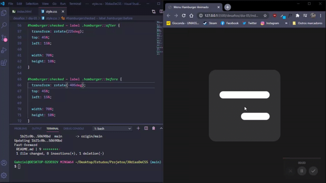This screenshot has width=326, height=183.
Task: Switch to the DEBUG CONSOLE tab
Action: click(74, 129)
